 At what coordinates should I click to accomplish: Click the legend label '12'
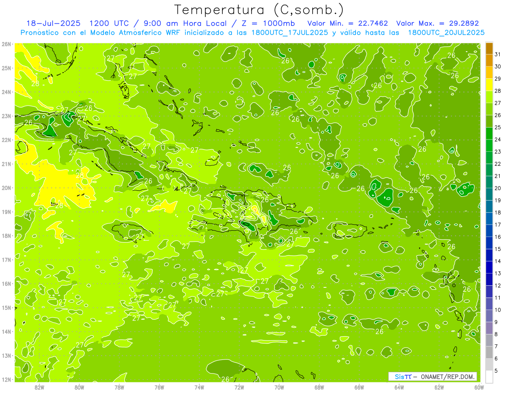(x=498, y=285)
